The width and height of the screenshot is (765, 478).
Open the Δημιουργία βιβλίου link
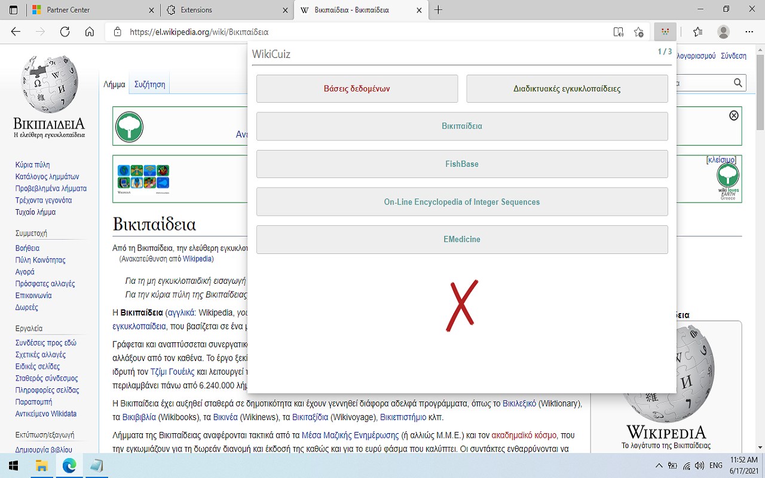[44, 449]
